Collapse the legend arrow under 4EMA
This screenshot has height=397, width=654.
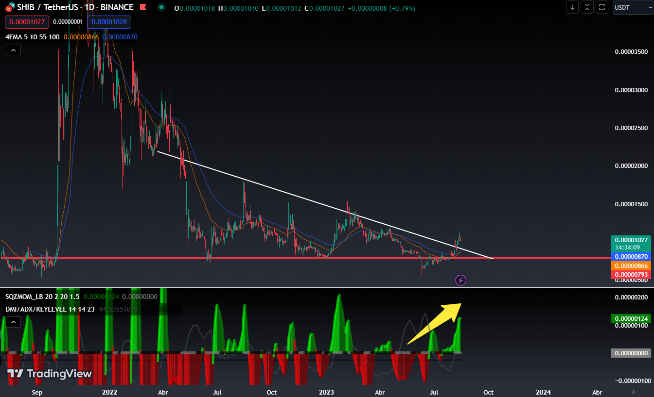tap(13, 50)
